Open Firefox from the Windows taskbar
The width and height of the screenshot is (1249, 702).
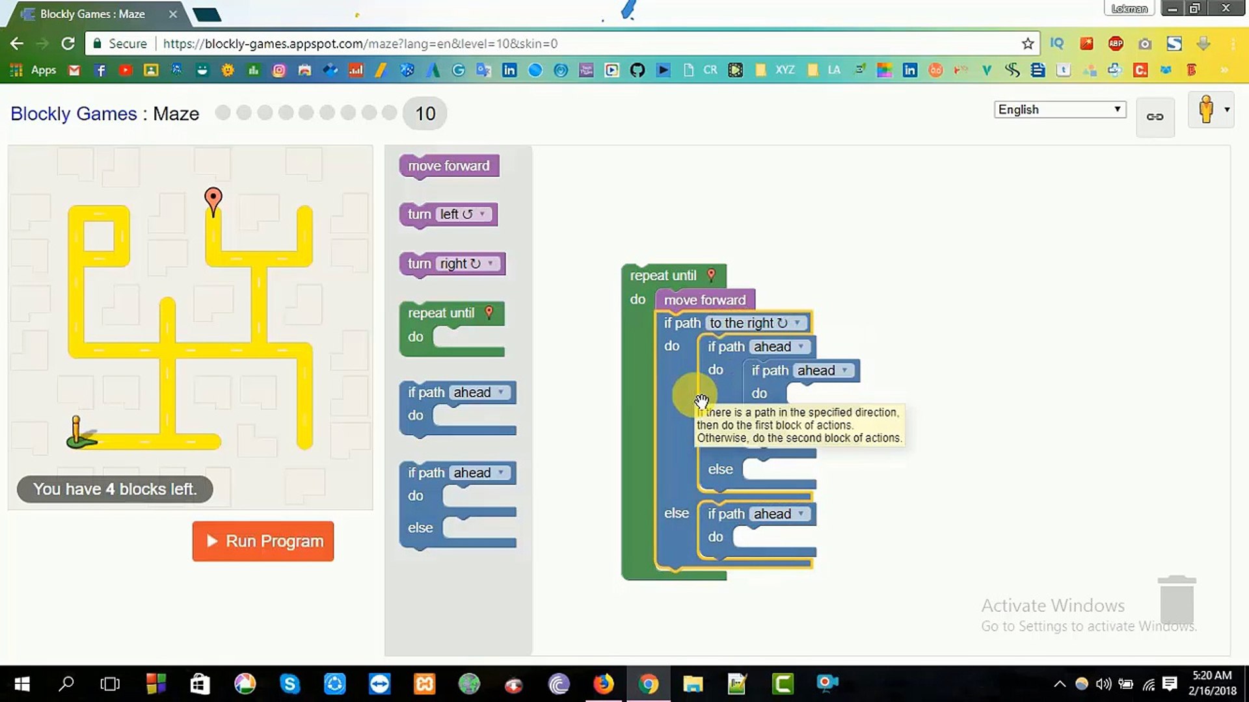point(603,683)
